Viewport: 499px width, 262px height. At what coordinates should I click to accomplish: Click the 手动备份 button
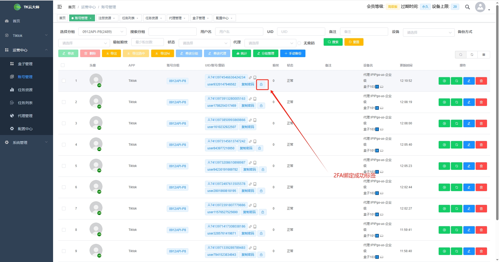293,53
